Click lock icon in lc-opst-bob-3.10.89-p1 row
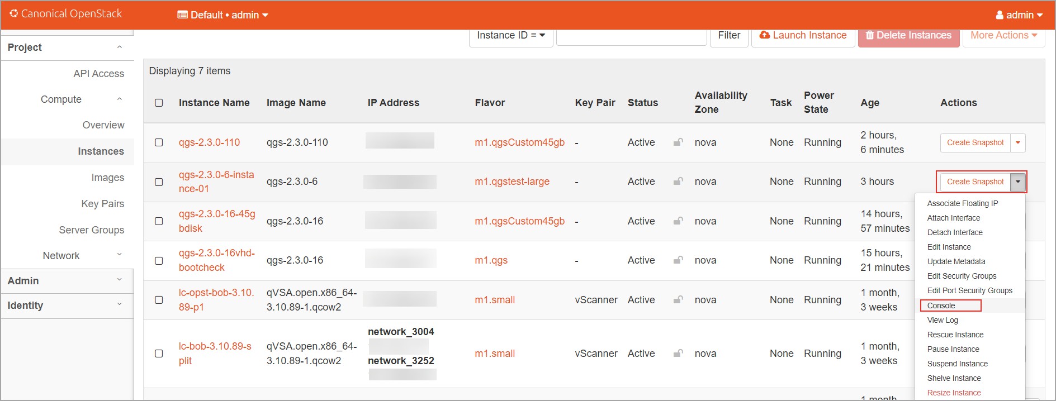The image size is (1056, 401). coord(678,299)
